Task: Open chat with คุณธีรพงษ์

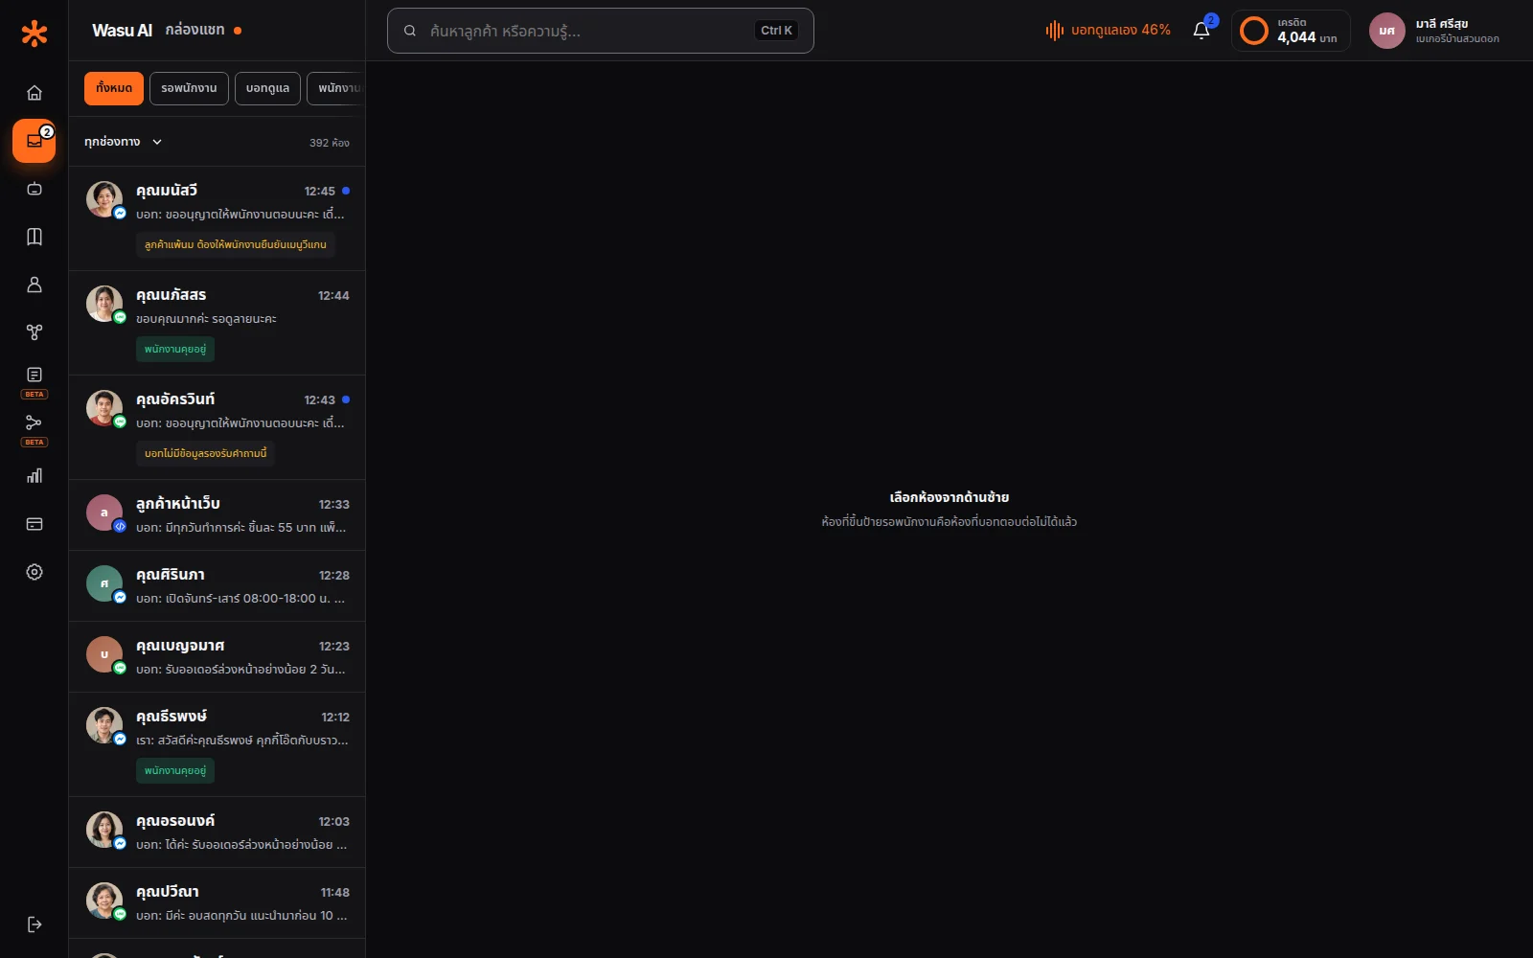Action: (x=217, y=744)
